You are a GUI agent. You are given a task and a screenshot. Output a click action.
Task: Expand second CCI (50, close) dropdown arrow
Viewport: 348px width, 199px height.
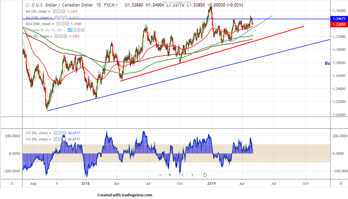(x=50, y=139)
